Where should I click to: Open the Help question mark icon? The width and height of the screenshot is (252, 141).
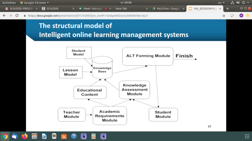click(x=74, y=136)
